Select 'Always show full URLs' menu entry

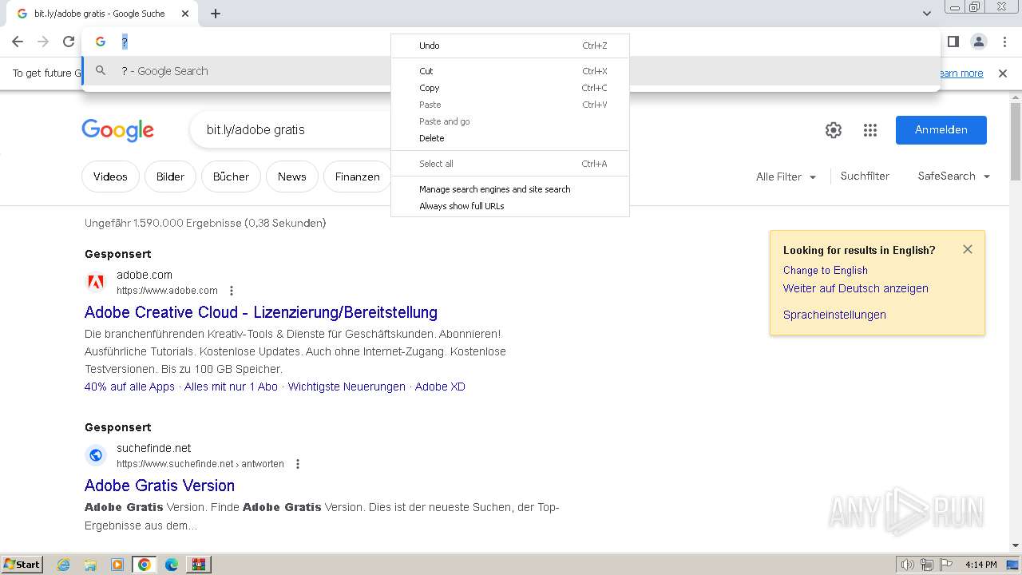[x=510, y=206]
